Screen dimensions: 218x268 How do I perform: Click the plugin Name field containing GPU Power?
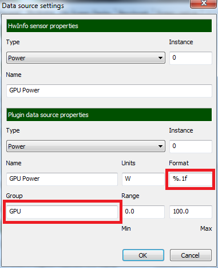click(62, 179)
